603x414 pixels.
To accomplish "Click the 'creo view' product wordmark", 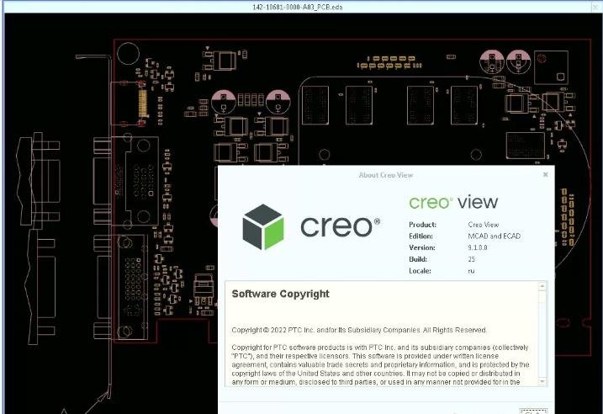I will click(x=453, y=202).
